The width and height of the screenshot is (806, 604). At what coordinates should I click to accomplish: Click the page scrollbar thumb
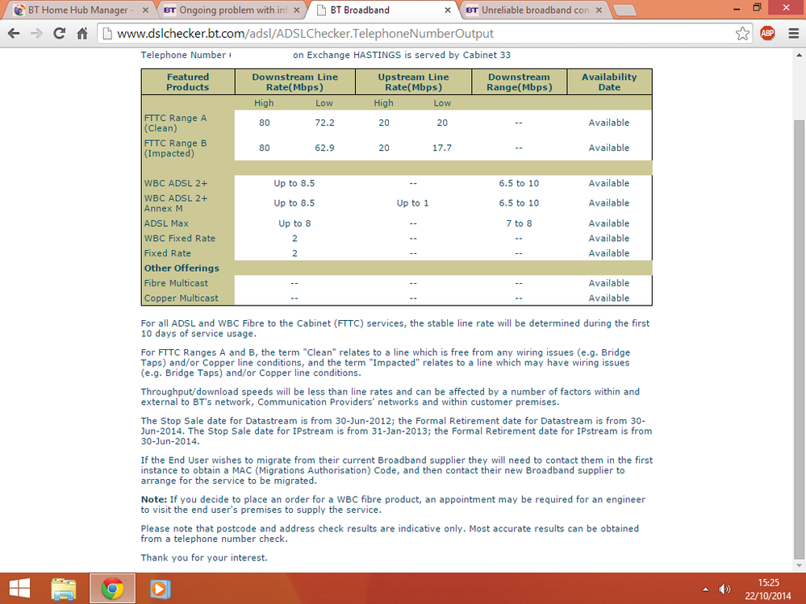[799, 339]
